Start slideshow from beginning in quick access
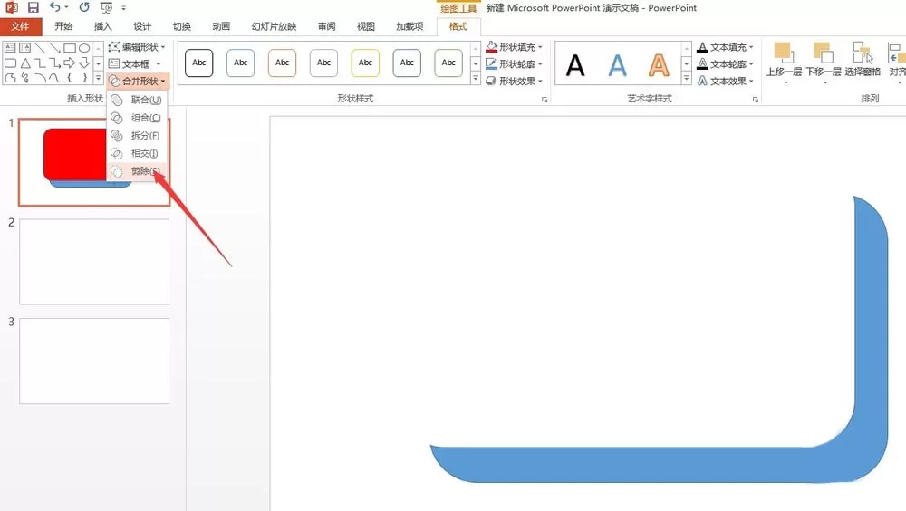The width and height of the screenshot is (906, 511). (106, 7)
